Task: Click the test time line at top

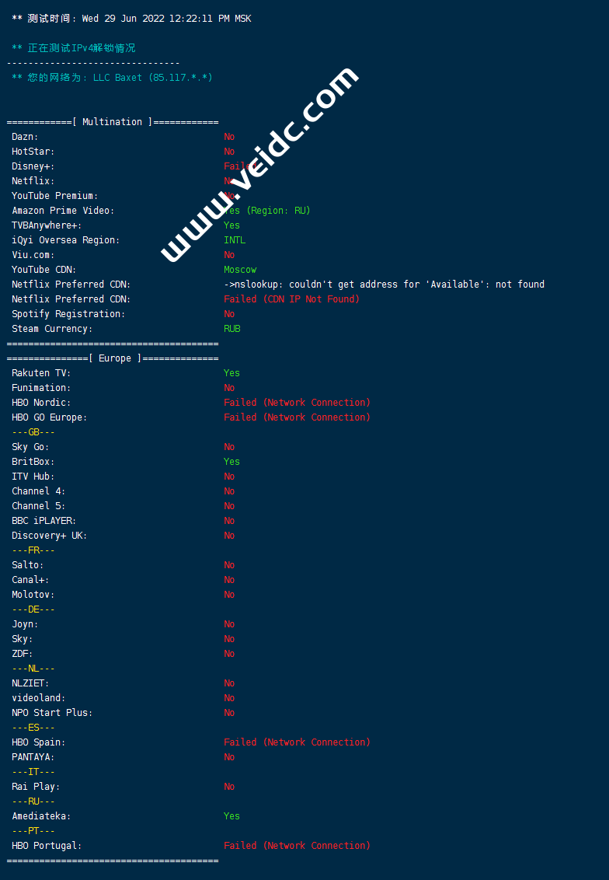Action: (131, 19)
